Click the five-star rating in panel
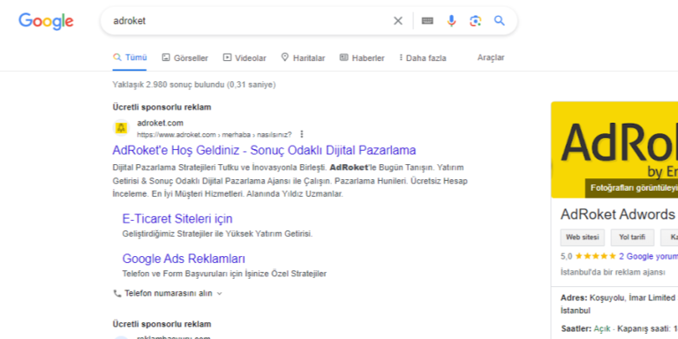The height and width of the screenshot is (339, 678). click(595, 256)
